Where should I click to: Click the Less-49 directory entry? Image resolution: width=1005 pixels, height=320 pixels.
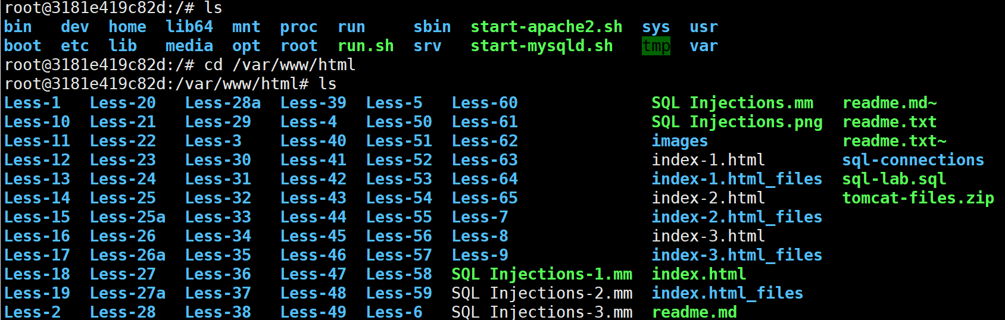pyautogui.click(x=313, y=312)
